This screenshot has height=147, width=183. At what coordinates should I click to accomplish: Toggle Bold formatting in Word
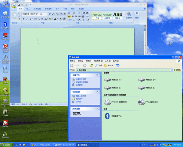24,19
